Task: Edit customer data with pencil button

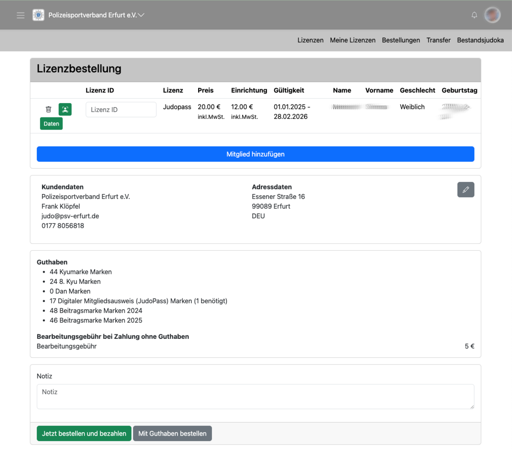Action: (x=466, y=190)
